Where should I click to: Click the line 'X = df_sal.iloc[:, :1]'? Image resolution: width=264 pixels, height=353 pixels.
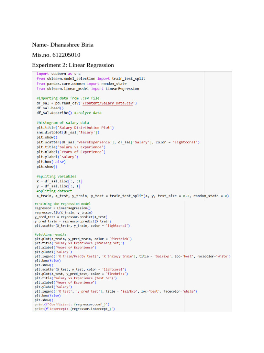point(59,181)
